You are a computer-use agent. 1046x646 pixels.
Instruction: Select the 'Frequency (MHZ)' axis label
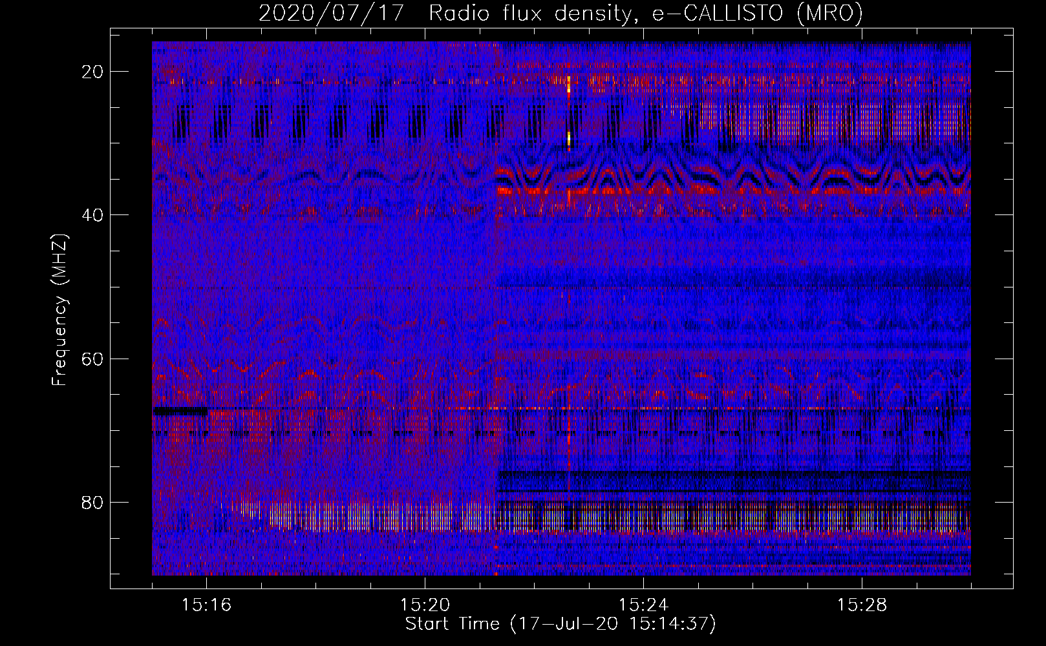(x=59, y=310)
